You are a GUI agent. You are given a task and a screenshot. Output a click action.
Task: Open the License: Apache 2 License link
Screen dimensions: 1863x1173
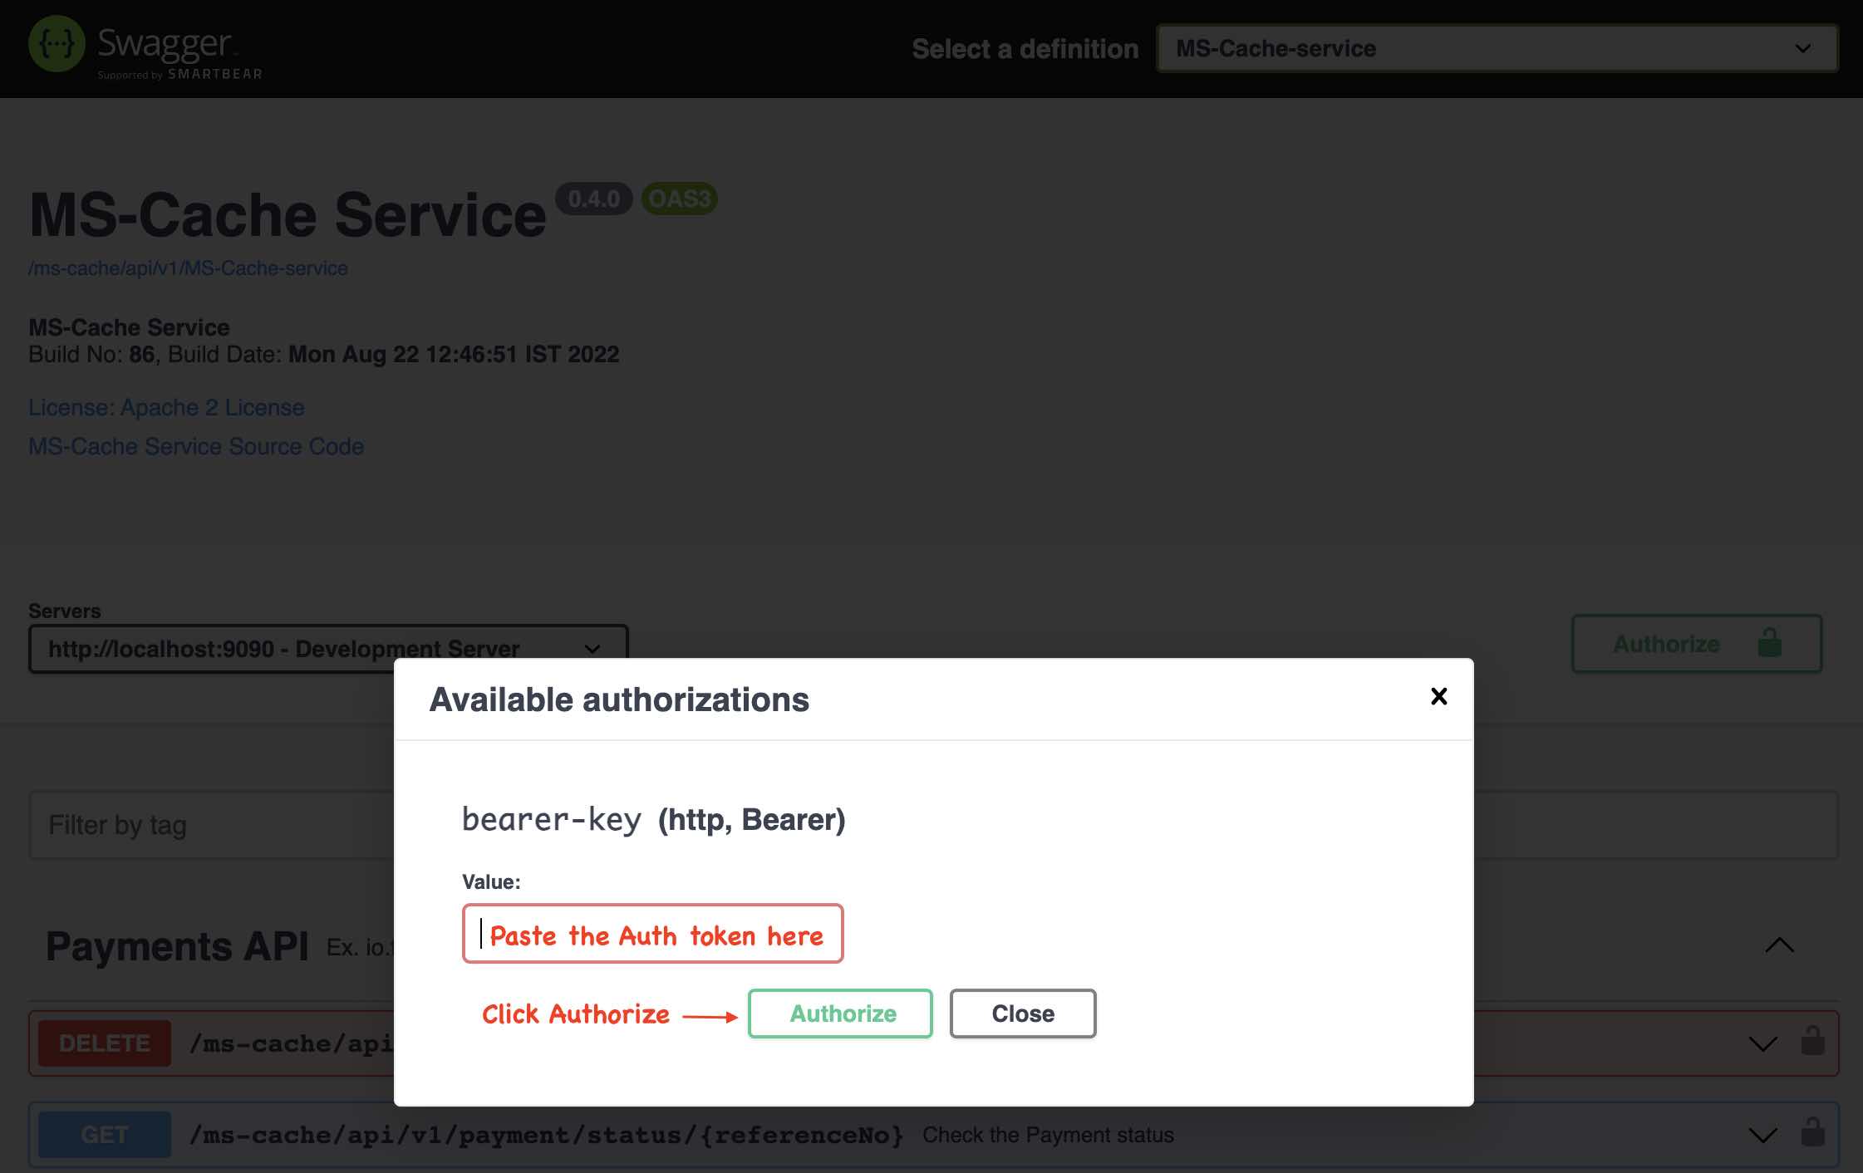tap(166, 408)
